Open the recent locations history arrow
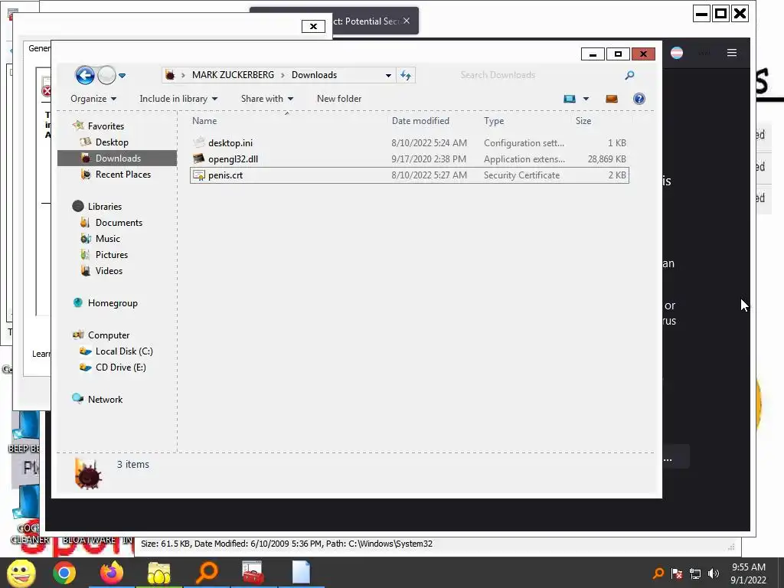The height and width of the screenshot is (588, 784). [x=122, y=76]
